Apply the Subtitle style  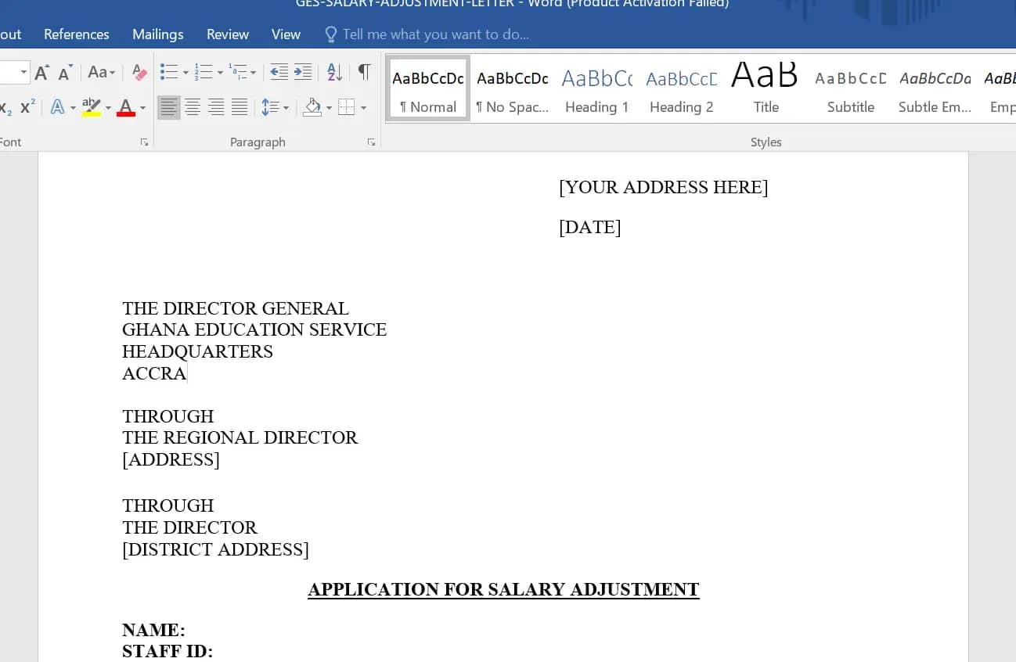851,88
